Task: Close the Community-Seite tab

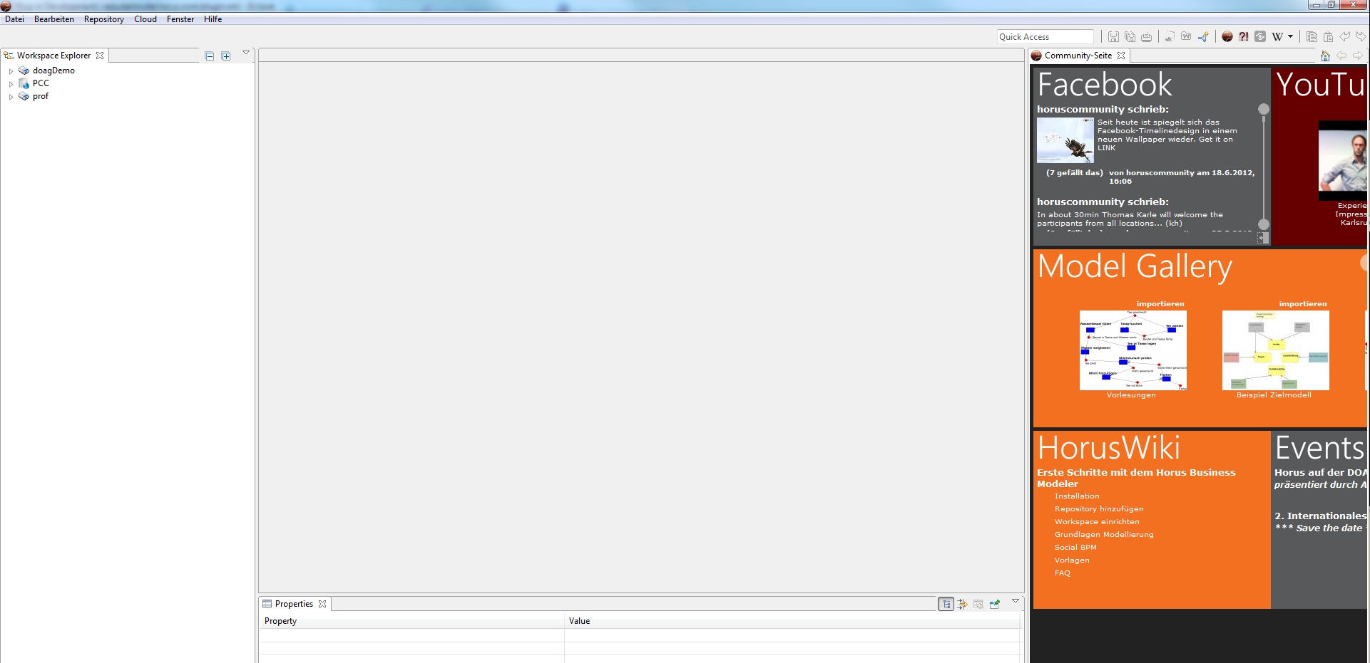Action: coord(1121,56)
